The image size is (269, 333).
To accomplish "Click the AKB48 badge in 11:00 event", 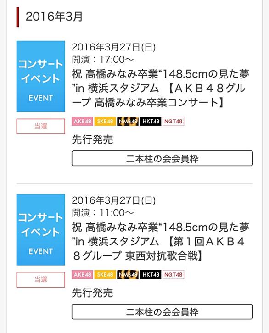I will [x=82, y=274].
